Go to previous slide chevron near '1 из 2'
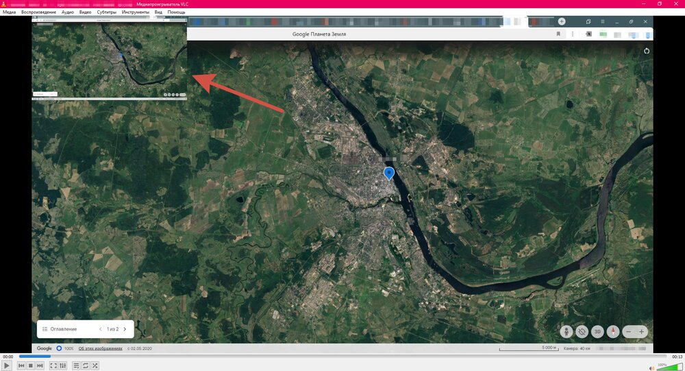 pos(101,329)
